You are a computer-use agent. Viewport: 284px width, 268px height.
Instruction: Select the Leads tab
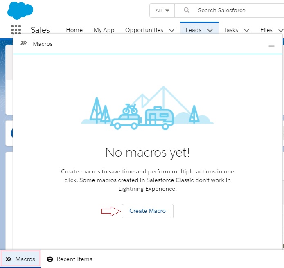pyautogui.click(x=194, y=30)
